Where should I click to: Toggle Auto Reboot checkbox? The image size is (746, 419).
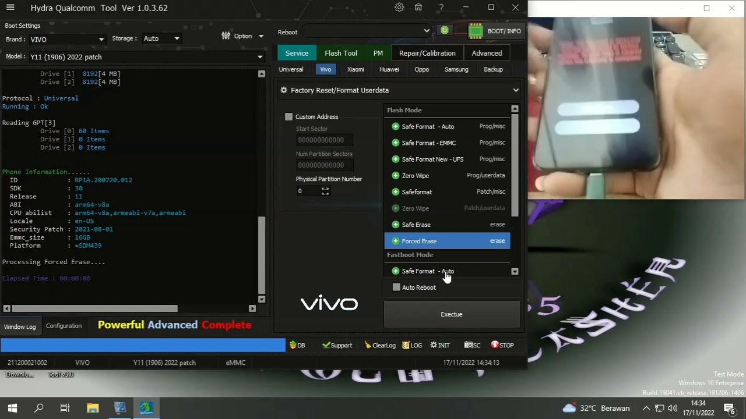tap(396, 287)
